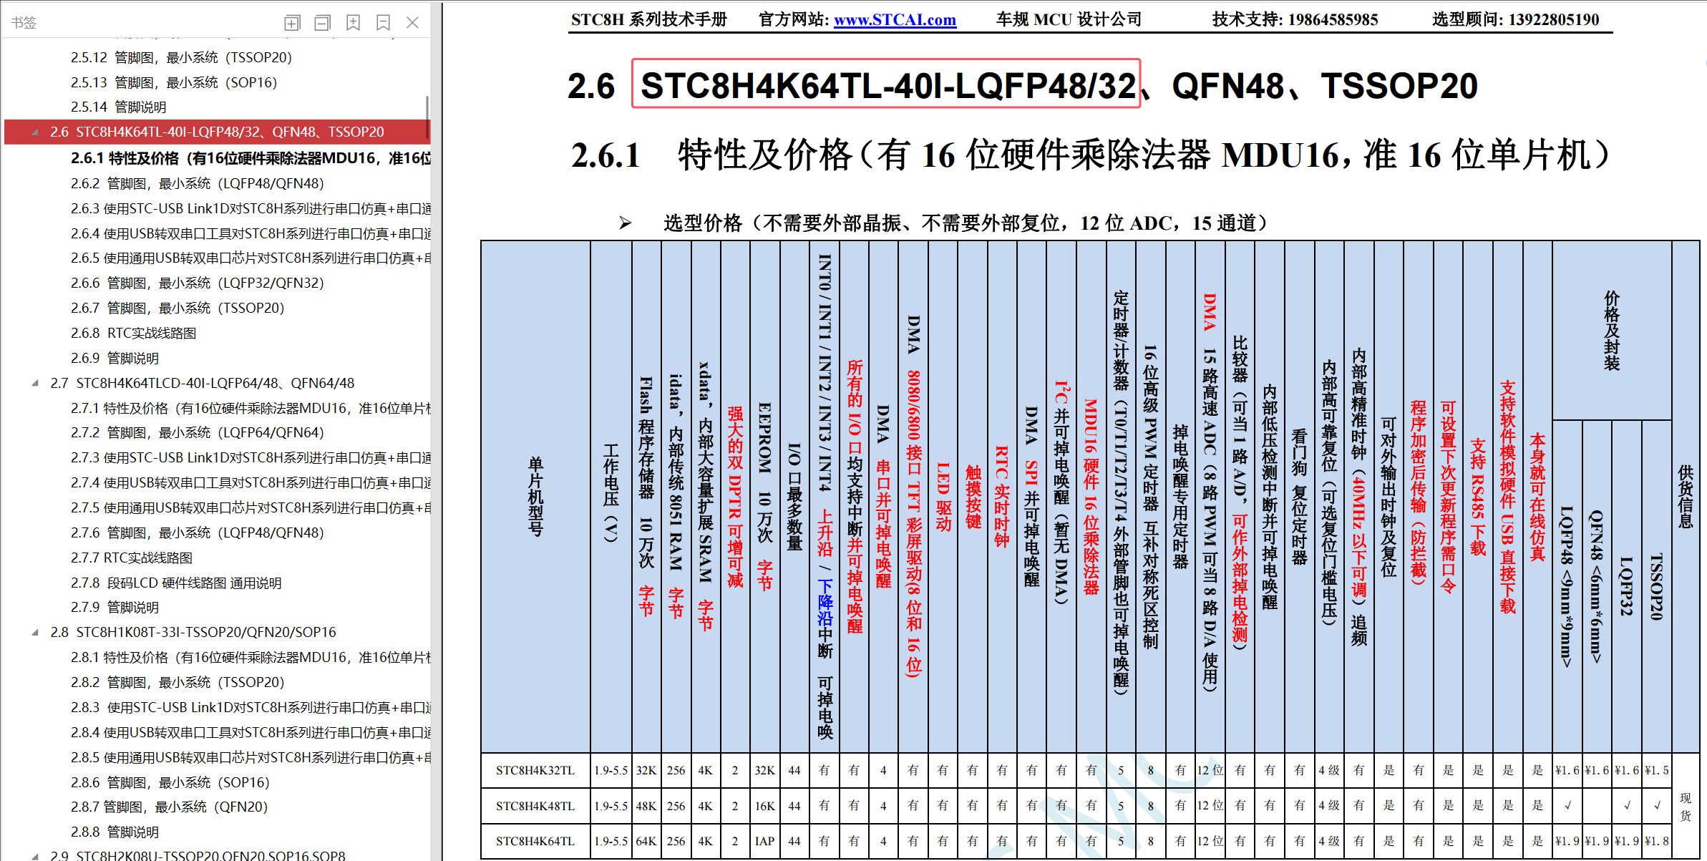Open bookmark 2.7.3 STC-USB Link1D仿真
This screenshot has width=1707, height=861.
[x=251, y=458]
